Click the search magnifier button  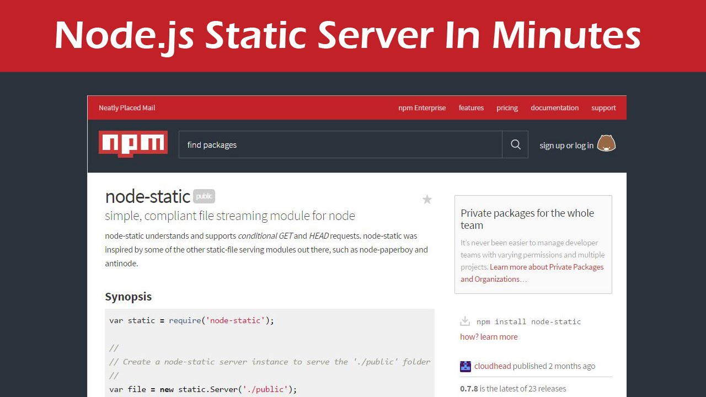[x=515, y=144]
